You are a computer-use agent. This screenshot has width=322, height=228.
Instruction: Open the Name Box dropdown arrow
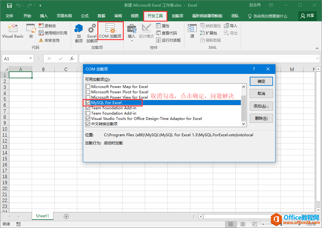[x=30, y=59]
